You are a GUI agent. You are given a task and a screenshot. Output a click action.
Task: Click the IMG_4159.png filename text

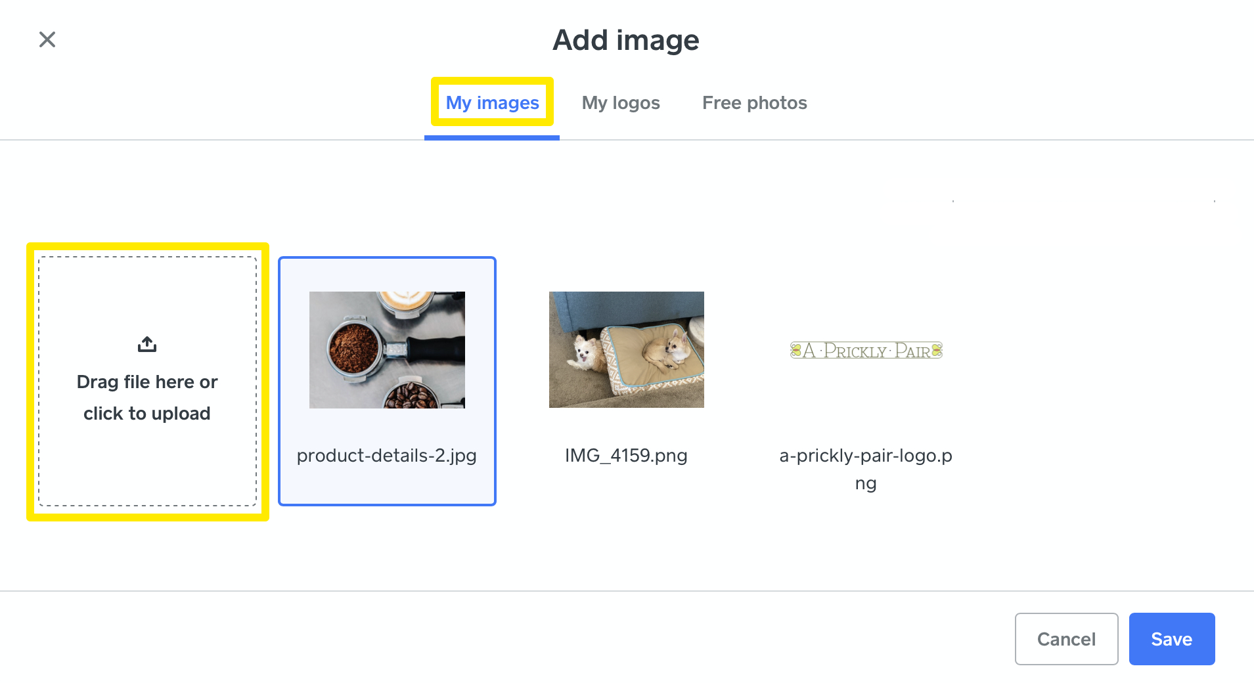[625, 455]
